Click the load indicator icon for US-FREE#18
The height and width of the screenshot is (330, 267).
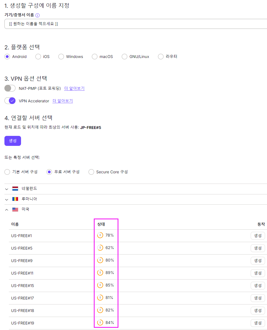coord(100,310)
